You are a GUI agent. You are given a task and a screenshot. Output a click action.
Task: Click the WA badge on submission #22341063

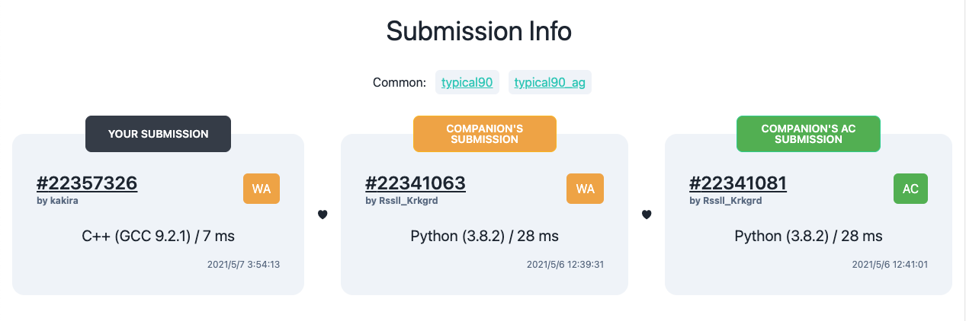585,189
